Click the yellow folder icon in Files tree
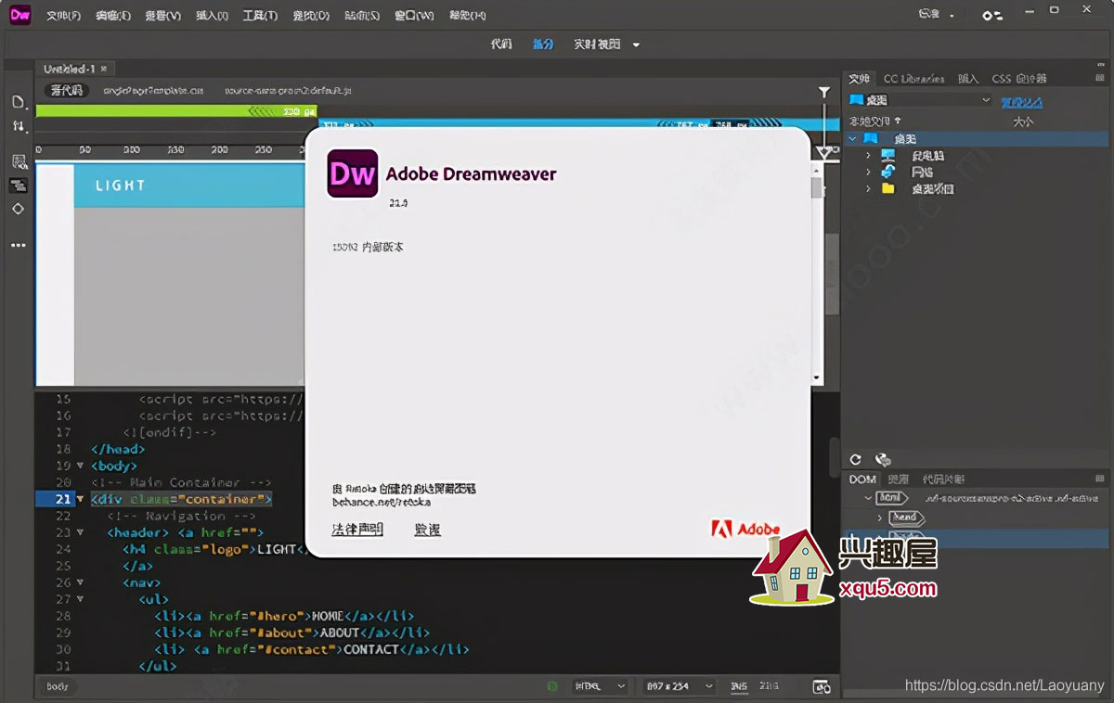The height and width of the screenshot is (703, 1114). [888, 188]
